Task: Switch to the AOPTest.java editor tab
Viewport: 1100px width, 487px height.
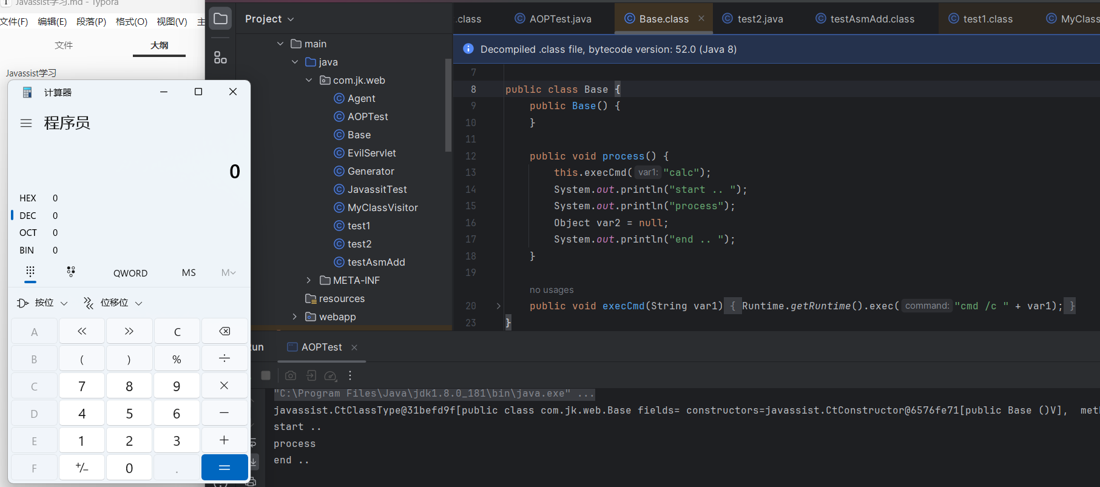Action: coord(553,19)
